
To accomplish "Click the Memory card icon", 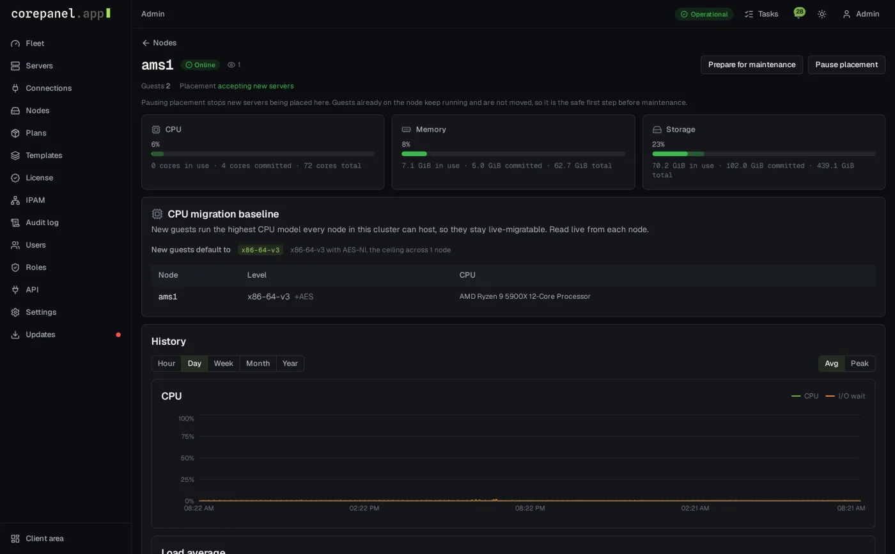I will pos(406,129).
